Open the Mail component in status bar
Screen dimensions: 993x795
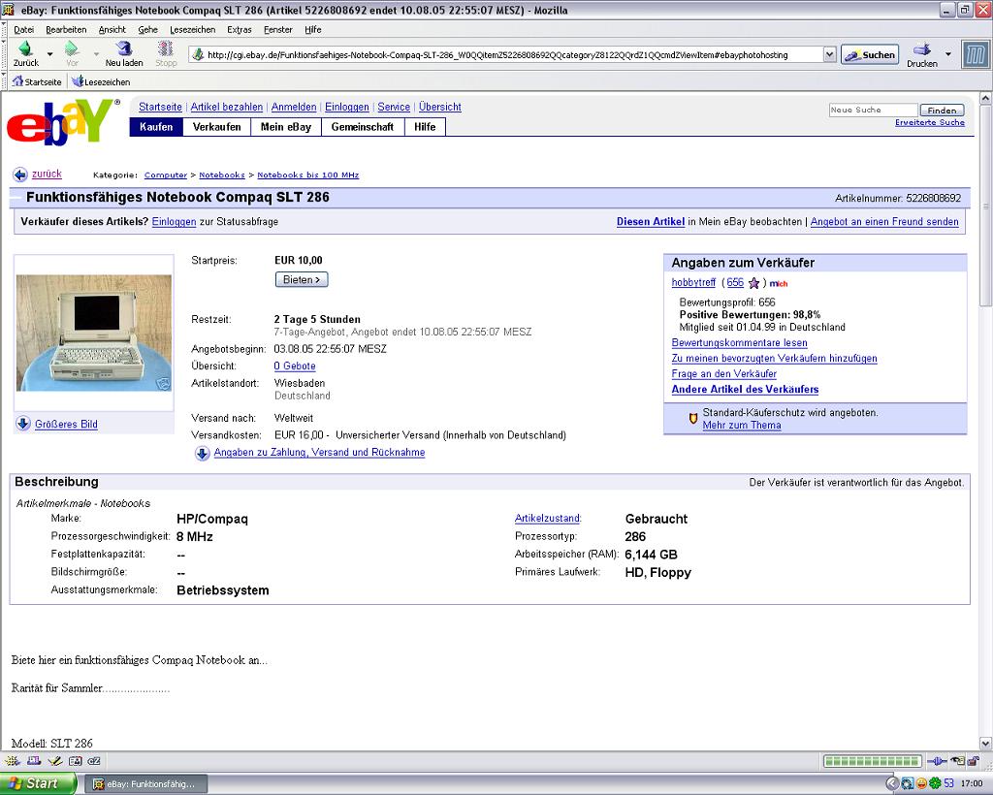(34, 761)
